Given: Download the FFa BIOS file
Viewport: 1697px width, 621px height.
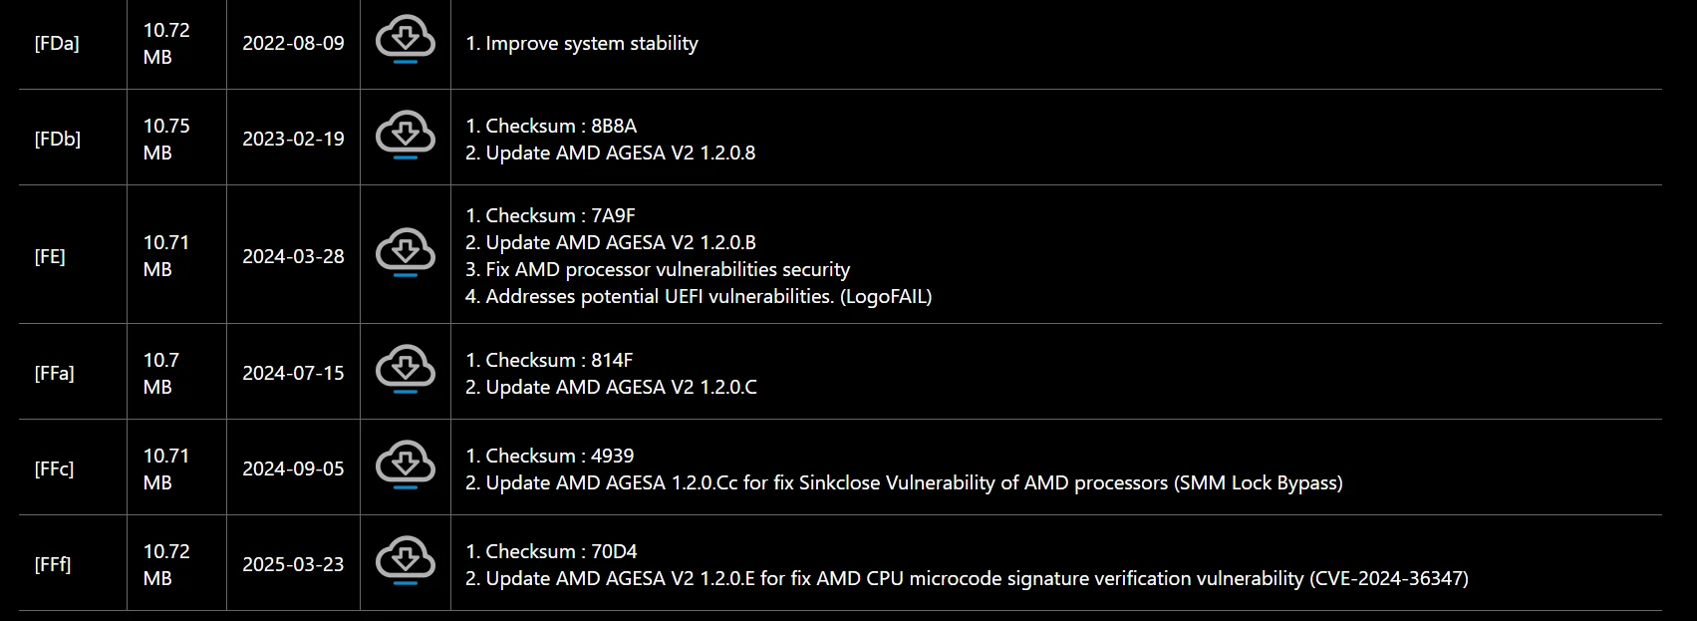Looking at the screenshot, I should pos(405,372).
